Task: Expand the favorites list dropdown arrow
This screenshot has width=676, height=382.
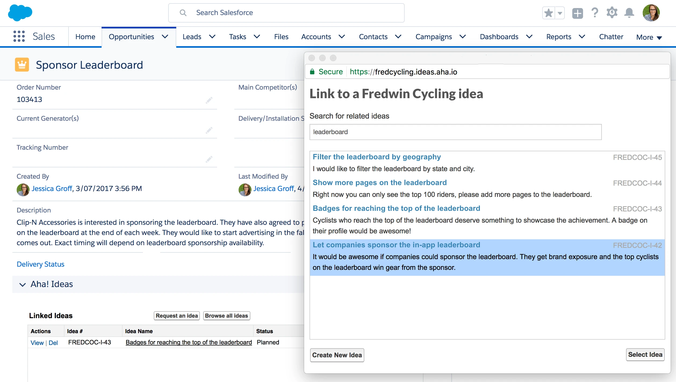Action: pyautogui.click(x=560, y=13)
